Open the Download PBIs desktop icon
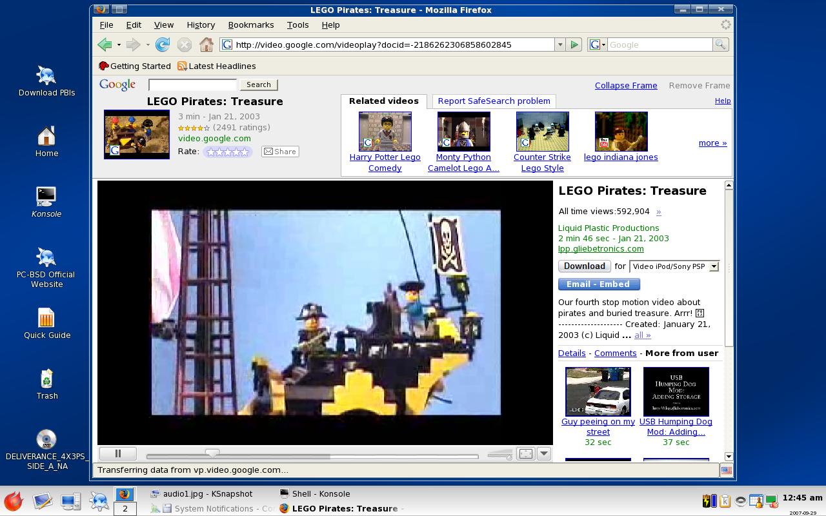Image resolution: width=826 pixels, height=516 pixels. click(x=46, y=81)
